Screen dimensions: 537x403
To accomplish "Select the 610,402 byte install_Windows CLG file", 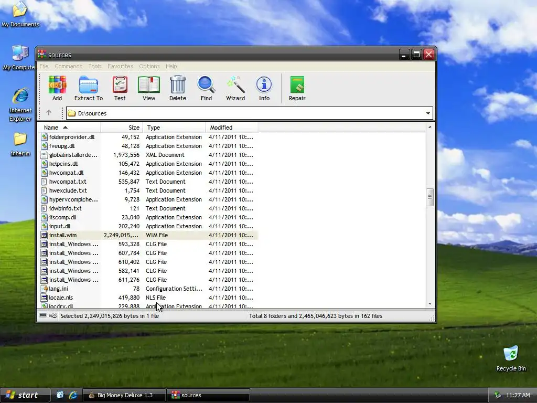I will 147,262.
